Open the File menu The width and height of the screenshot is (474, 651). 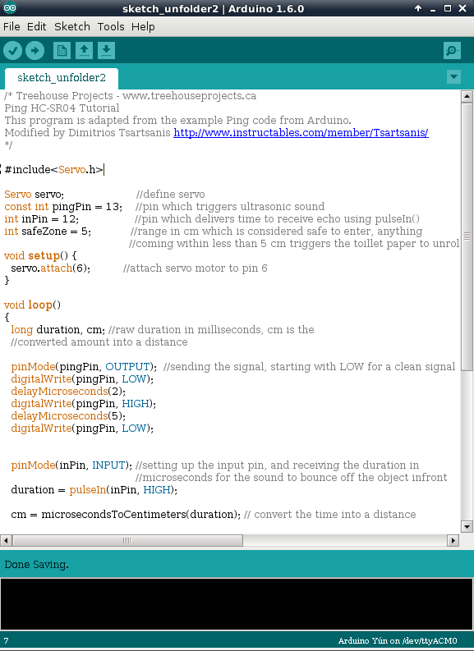[x=12, y=26]
